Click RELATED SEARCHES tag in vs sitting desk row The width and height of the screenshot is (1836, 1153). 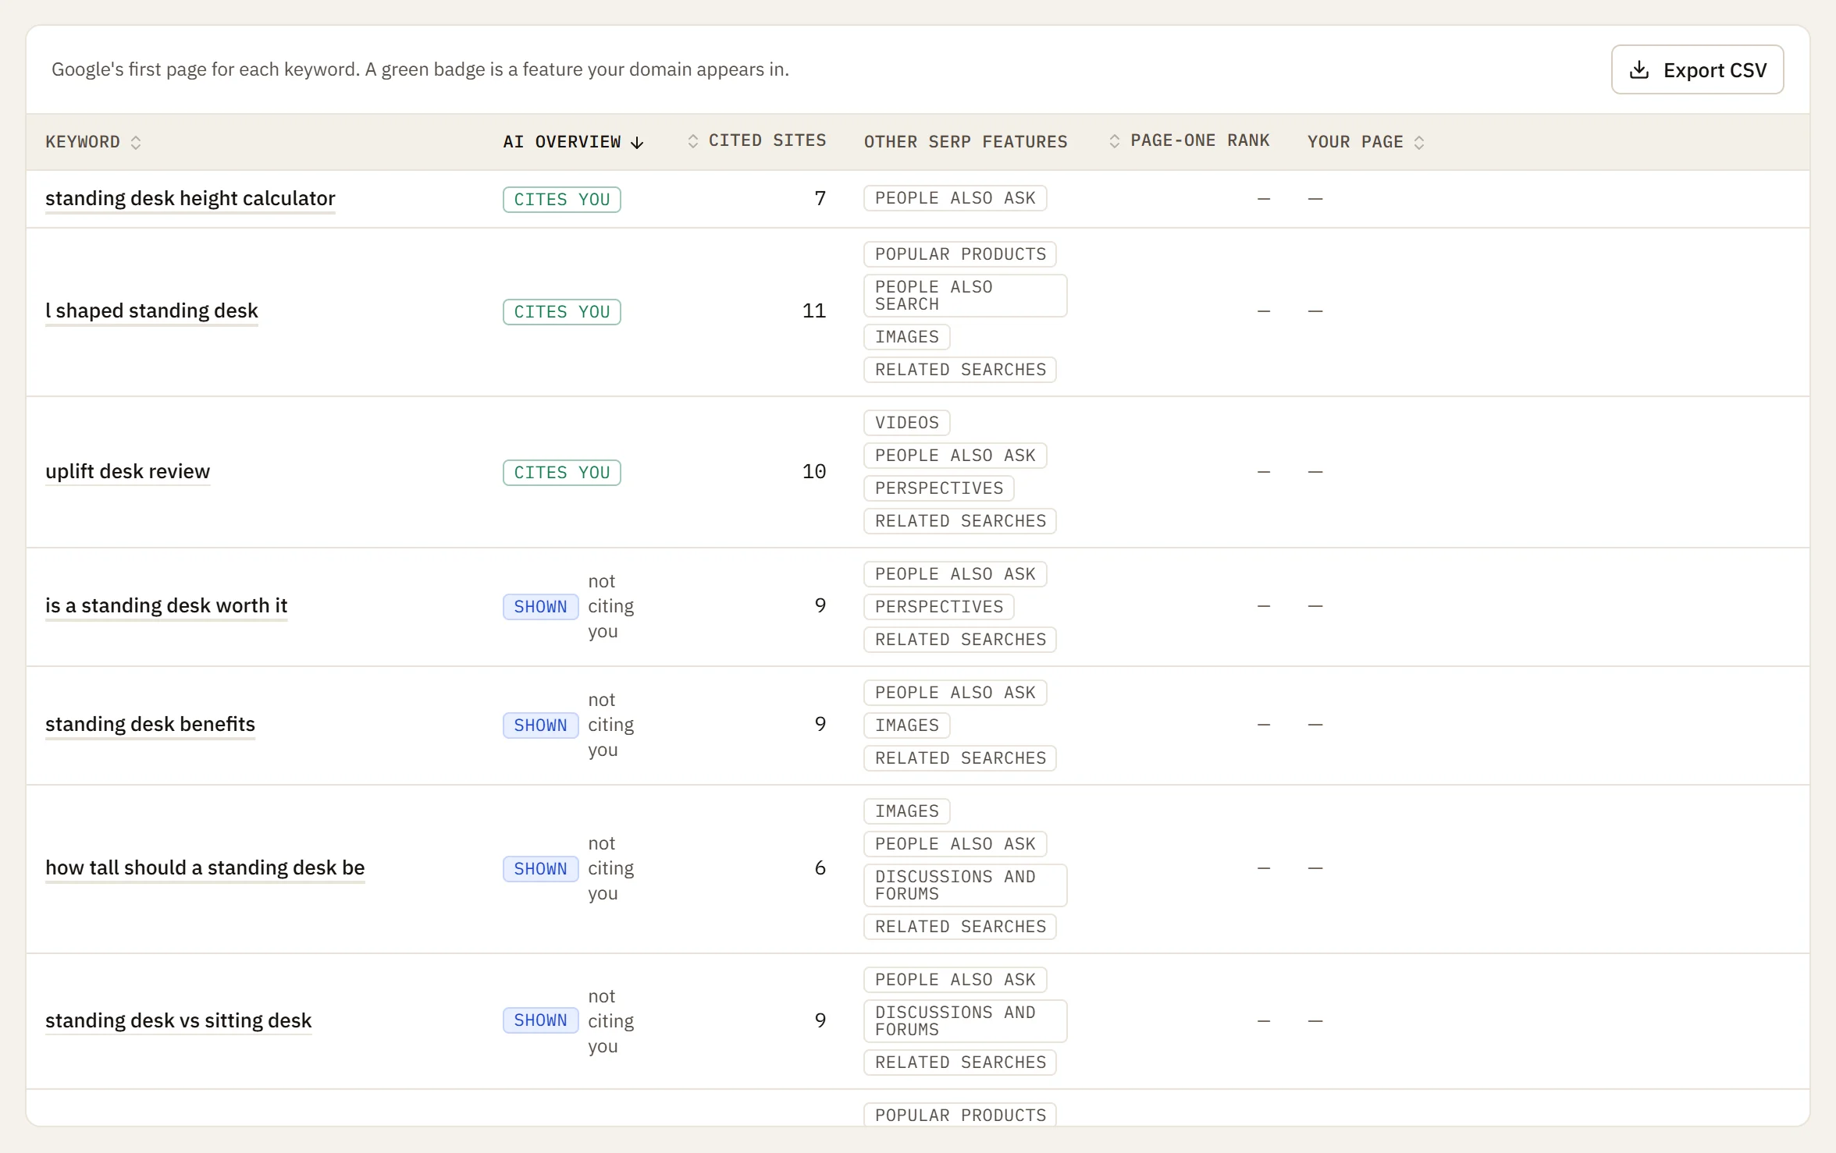tap(960, 1063)
